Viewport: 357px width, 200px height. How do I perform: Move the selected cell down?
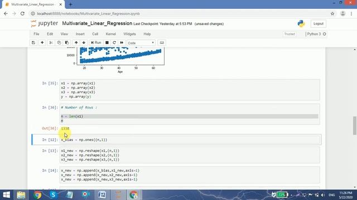pos(84,43)
